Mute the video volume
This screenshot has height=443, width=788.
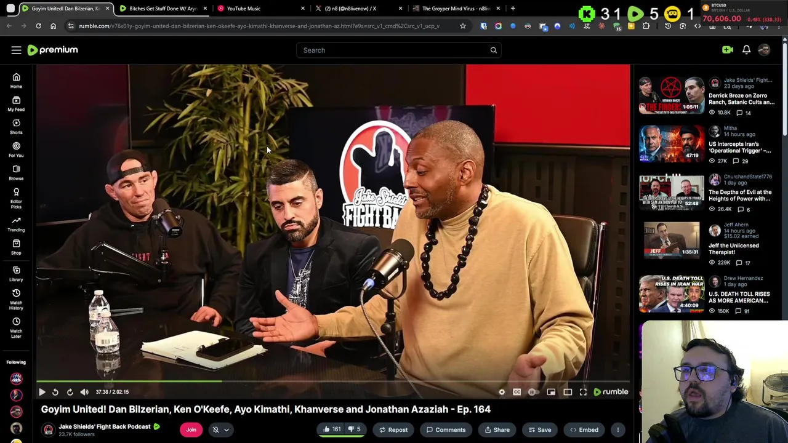[84, 392]
